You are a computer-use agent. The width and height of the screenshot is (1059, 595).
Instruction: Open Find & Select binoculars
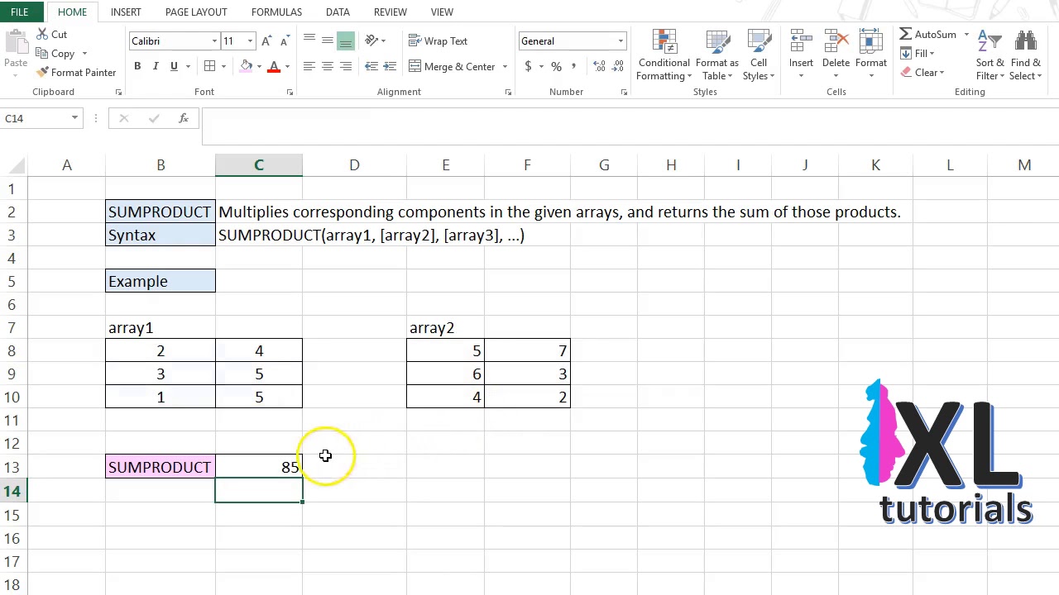1025,55
